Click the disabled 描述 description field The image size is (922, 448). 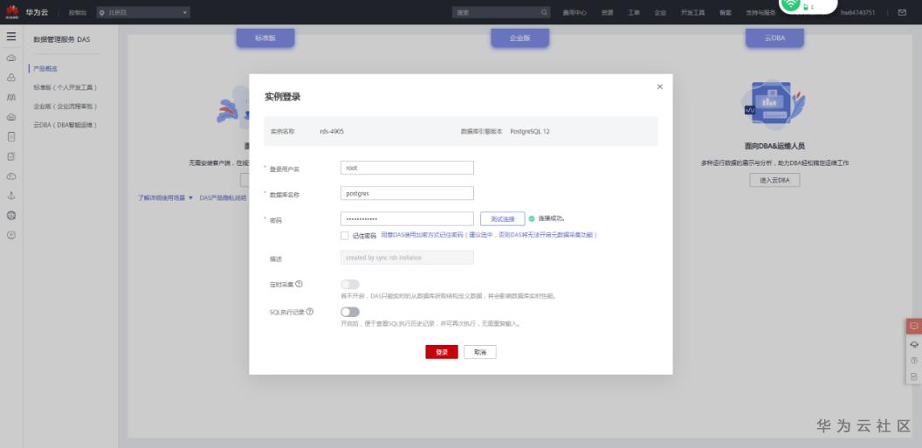(x=407, y=258)
